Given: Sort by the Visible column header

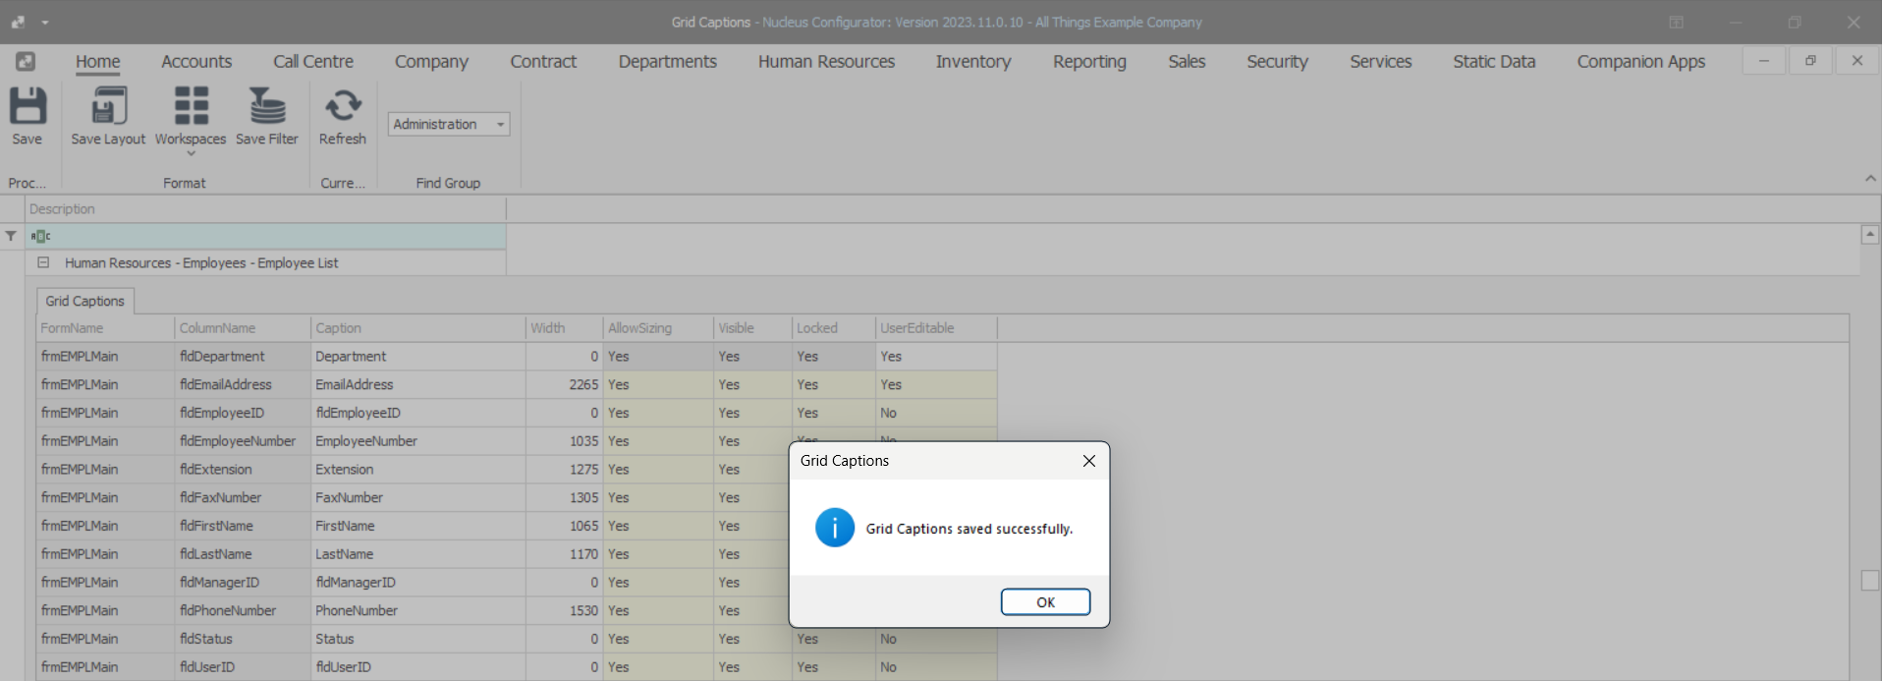Looking at the screenshot, I should pyautogui.click(x=752, y=328).
